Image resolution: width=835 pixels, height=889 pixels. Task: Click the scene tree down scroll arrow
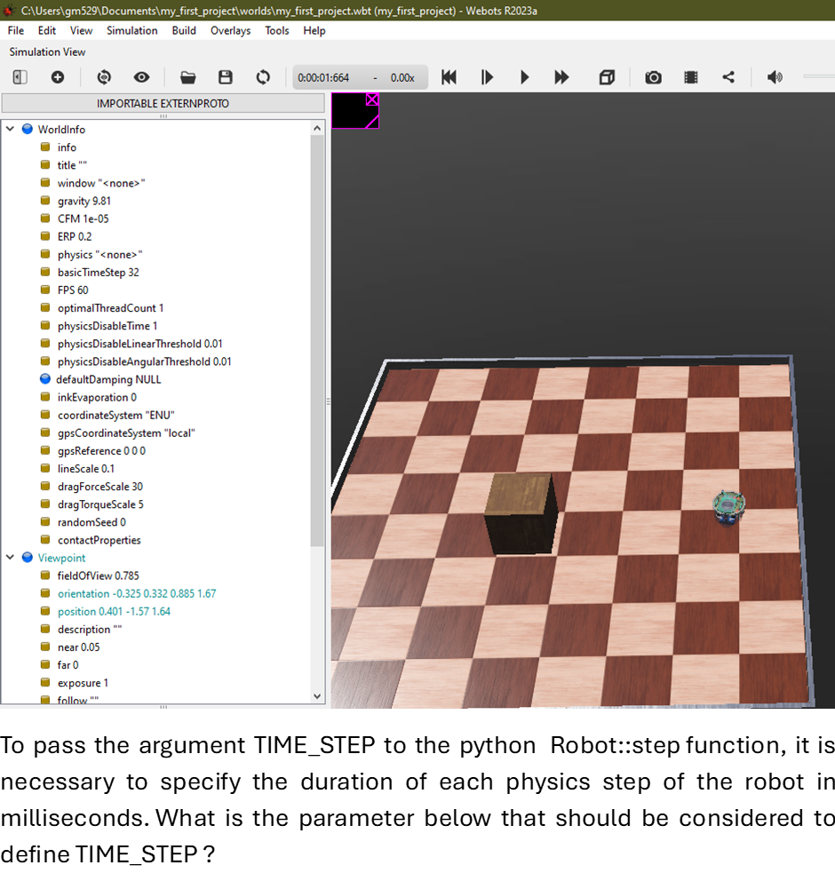pyautogui.click(x=318, y=697)
